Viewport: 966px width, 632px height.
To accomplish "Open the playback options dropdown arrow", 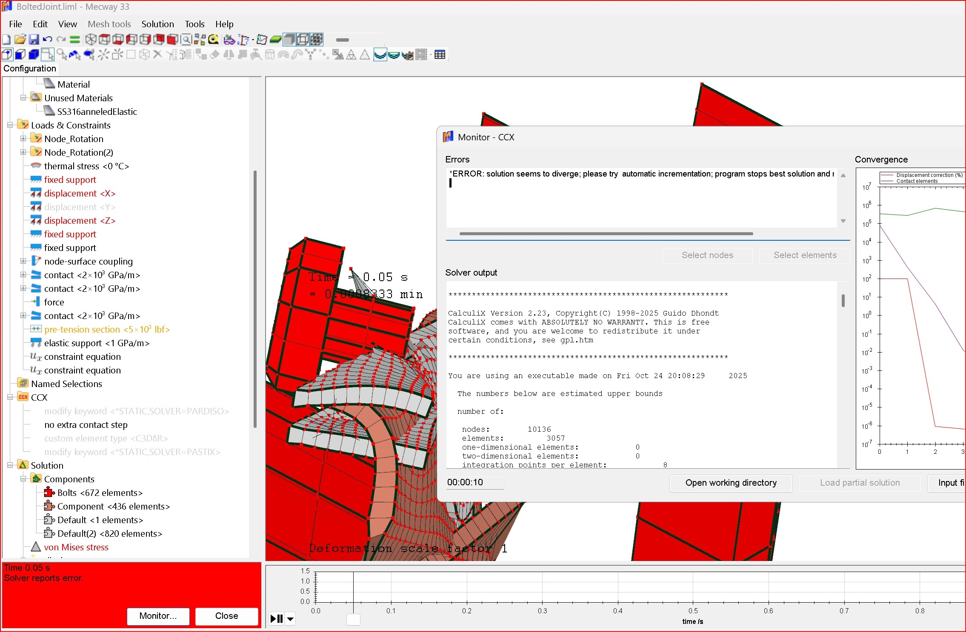I will pos(291,619).
